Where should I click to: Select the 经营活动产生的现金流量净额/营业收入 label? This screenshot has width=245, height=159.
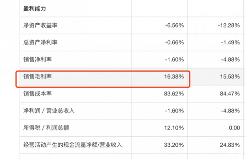pyautogui.click(x=72, y=145)
